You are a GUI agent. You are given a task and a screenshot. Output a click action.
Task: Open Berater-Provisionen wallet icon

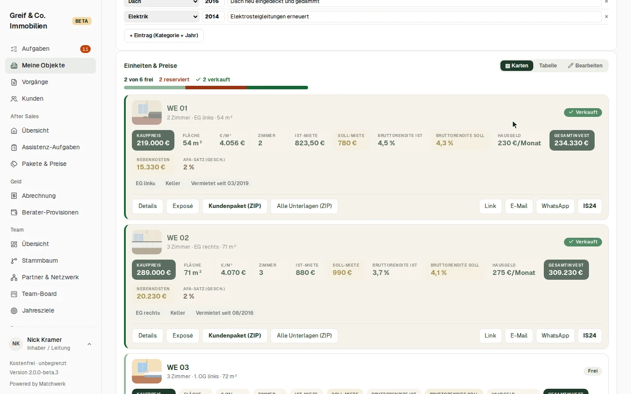(x=14, y=213)
